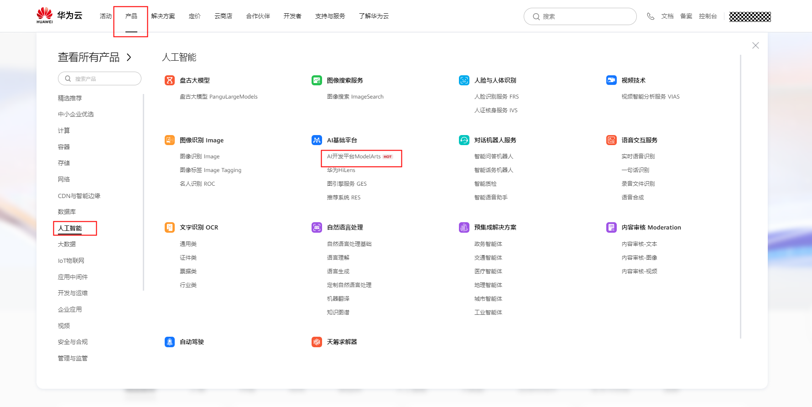Open the 文档 link
The image size is (812, 407).
tap(667, 16)
